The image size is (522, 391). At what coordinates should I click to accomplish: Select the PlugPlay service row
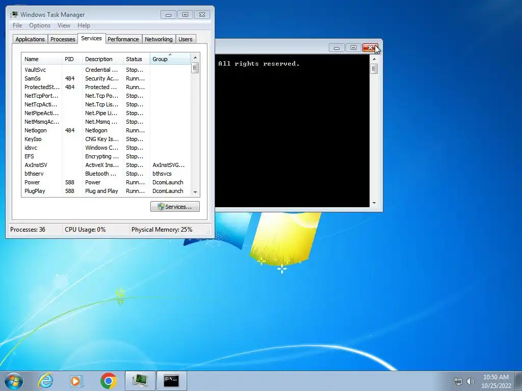pos(106,191)
